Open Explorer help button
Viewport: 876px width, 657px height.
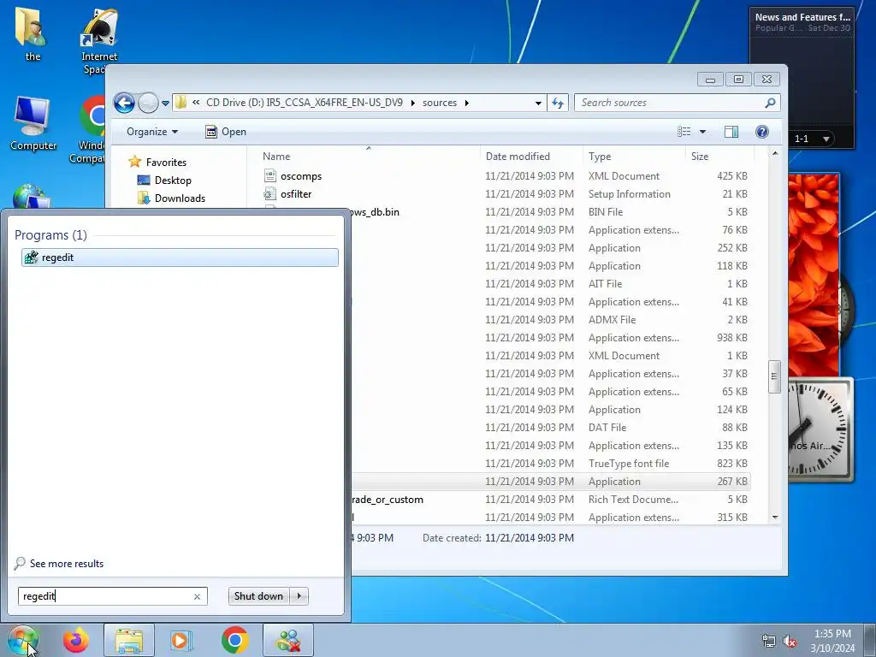[762, 132]
